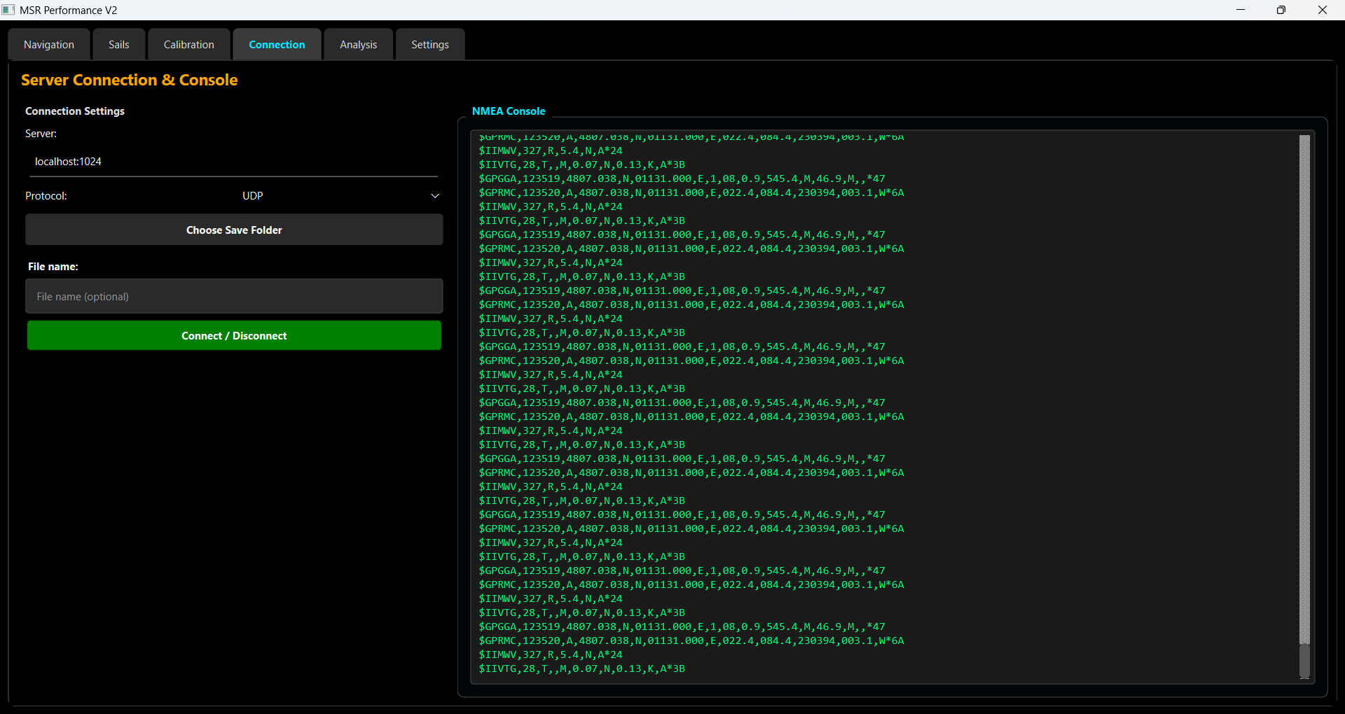
Task: Minimize the MSR Performance window
Action: 1241,10
